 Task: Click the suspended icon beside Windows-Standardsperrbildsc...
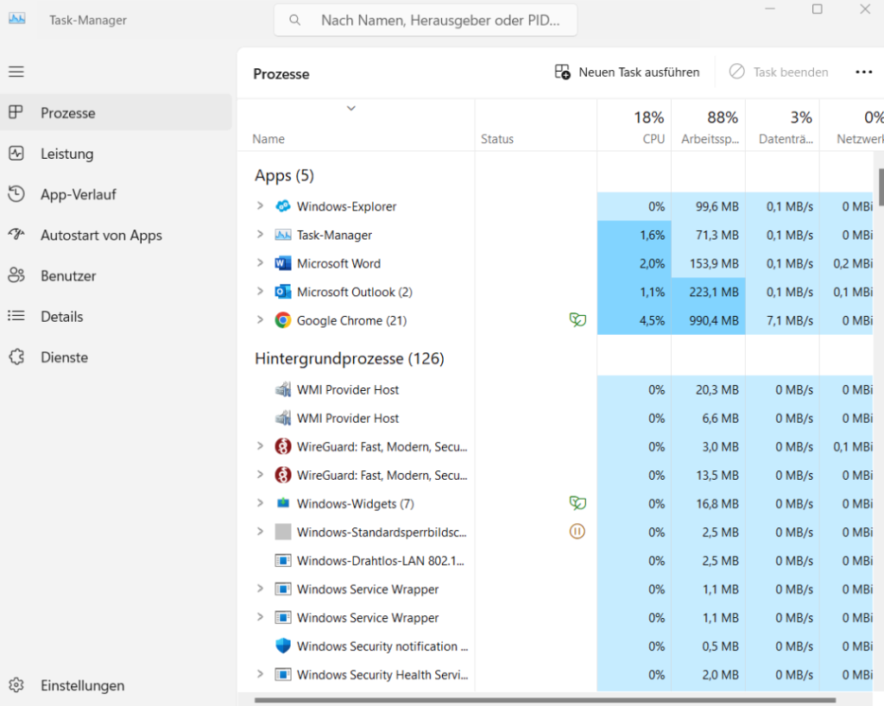pyautogui.click(x=577, y=532)
